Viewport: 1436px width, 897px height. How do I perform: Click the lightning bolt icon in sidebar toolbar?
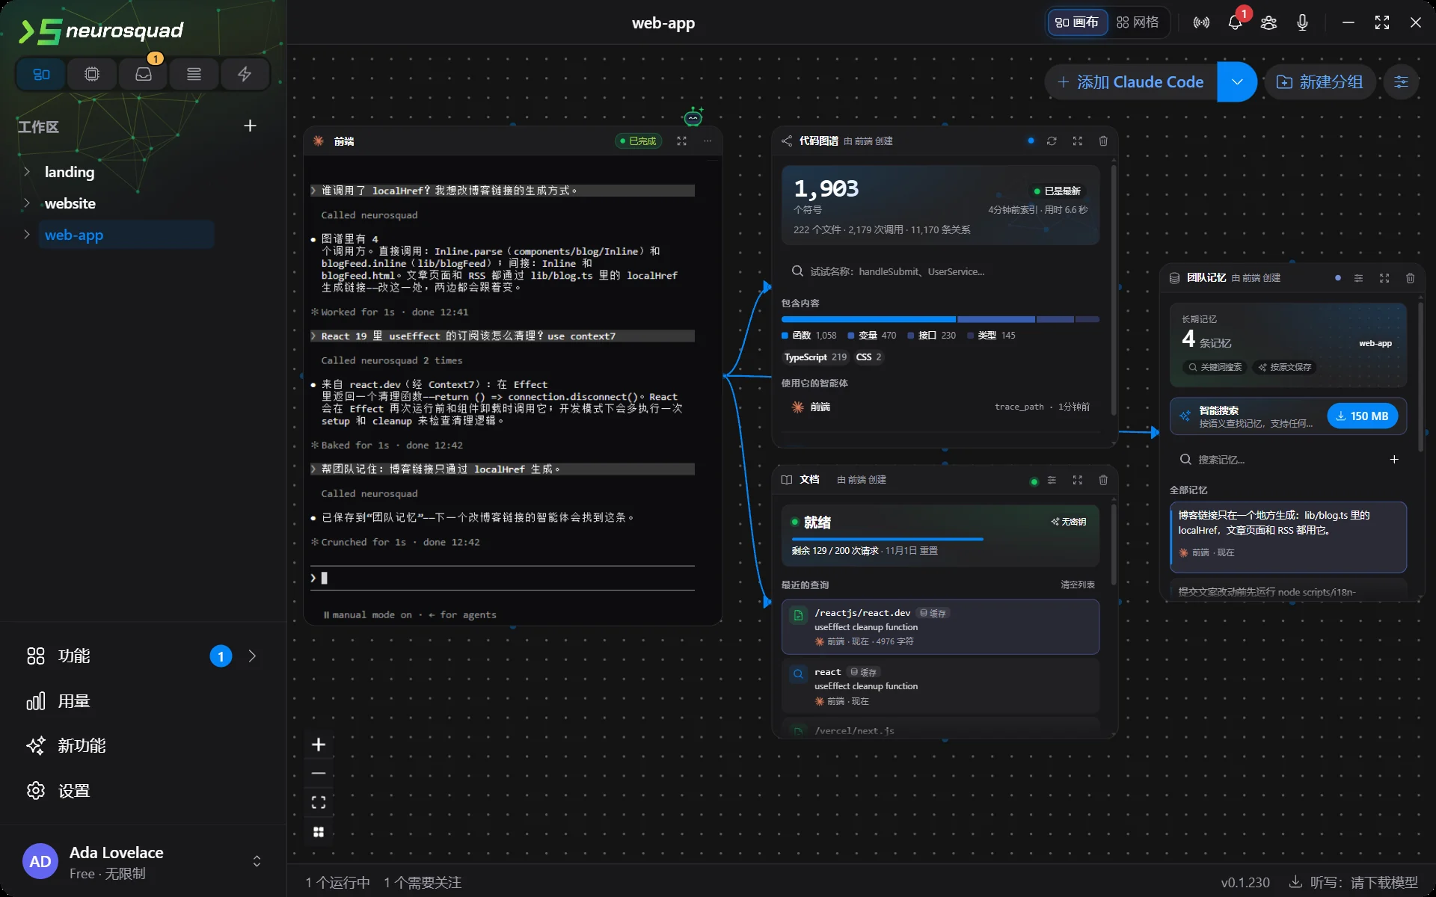pos(245,74)
